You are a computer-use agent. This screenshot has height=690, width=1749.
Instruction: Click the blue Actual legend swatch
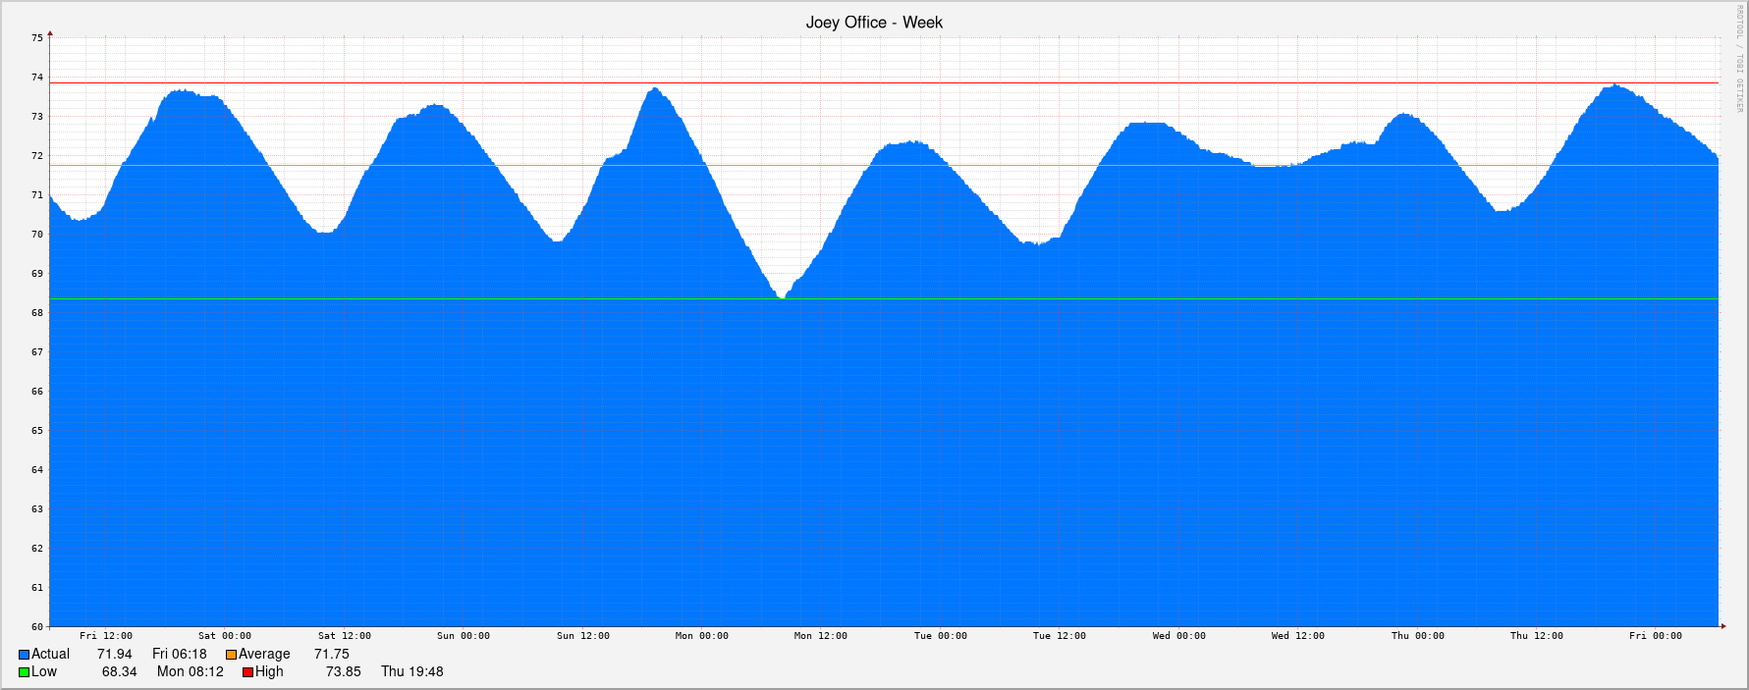[25, 655]
